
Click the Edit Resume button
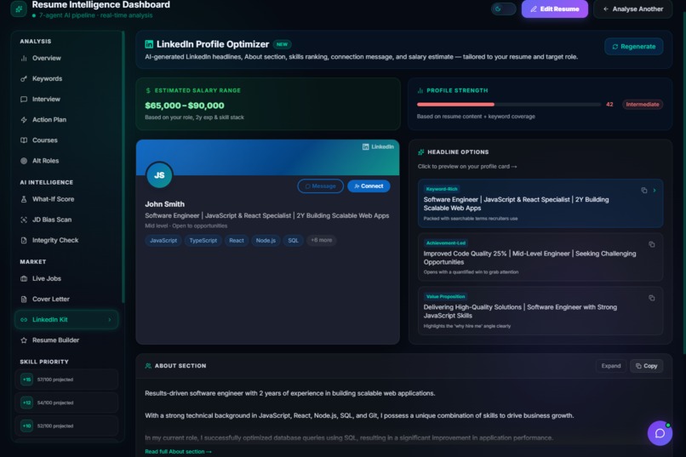[x=554, y=9]
